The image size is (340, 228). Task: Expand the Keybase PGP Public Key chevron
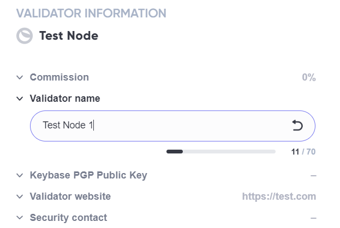click(x=20, y=175)
